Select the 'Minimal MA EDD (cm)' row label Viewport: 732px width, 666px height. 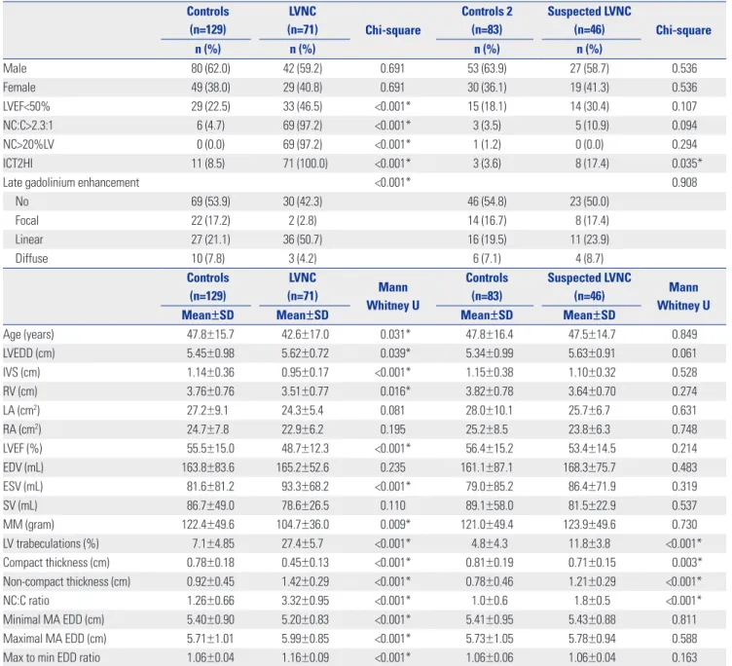pyautogui.click(x=54, y=620)
